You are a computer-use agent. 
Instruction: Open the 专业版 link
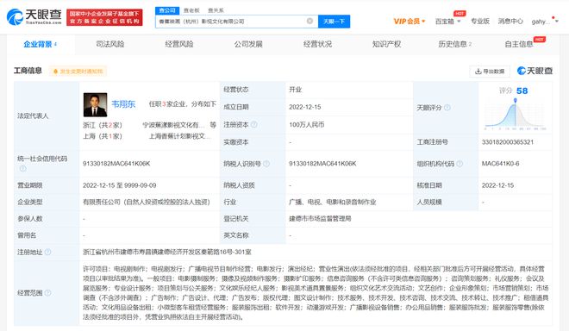coord(479,21)
